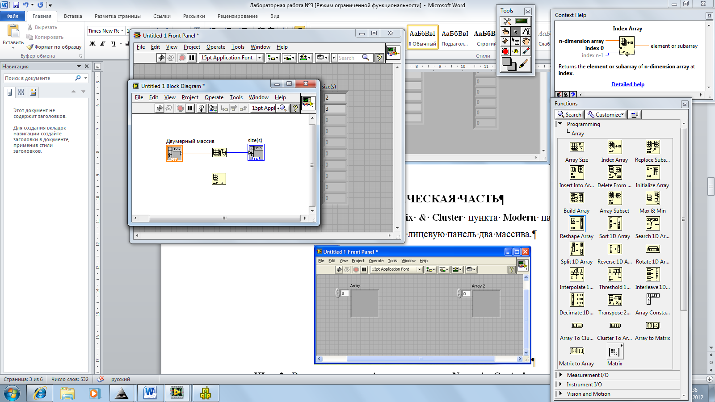Image resolution: width=715 pixels, height=402 pixels.
Task: Select Array Subset in Functions palette
Action: pyautogui.click(x=614, y=198)
